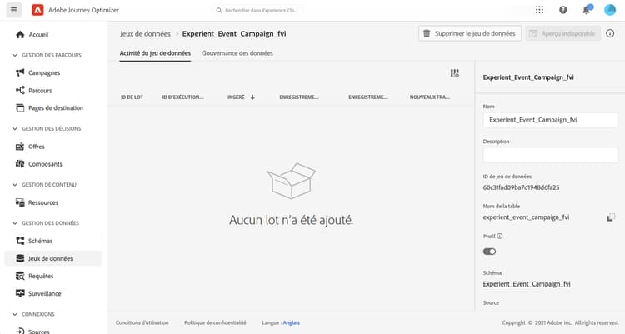The image size is (625, 334).
Task: Switch to Activité du jeu de données tab
Action: point(155,53)
